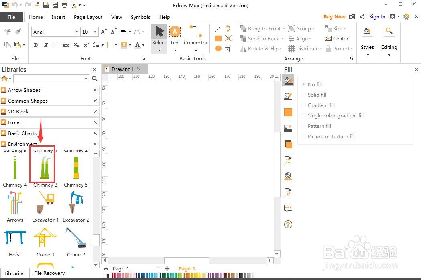Pick the ellipse shape tool
421x280 pixels.
(218, 48)
